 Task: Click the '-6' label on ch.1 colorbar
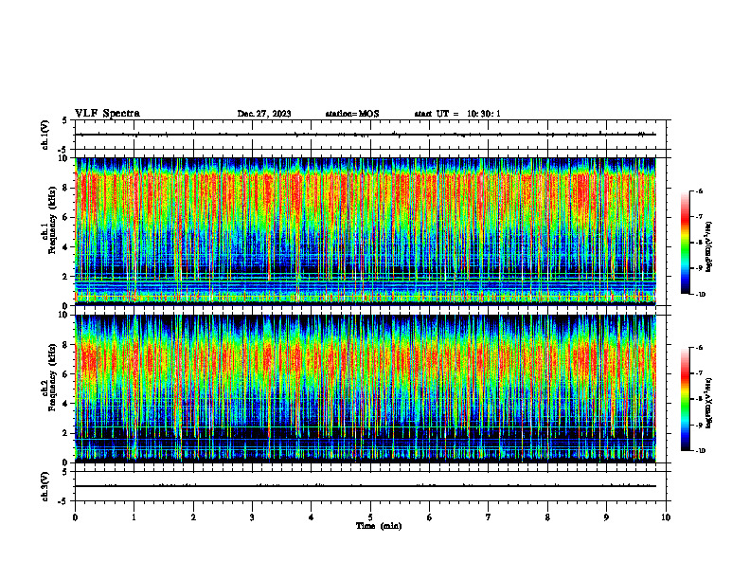coord(699,190)
